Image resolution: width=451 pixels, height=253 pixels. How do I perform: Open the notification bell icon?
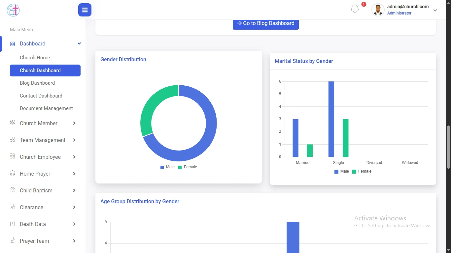(x=355, y=8)
